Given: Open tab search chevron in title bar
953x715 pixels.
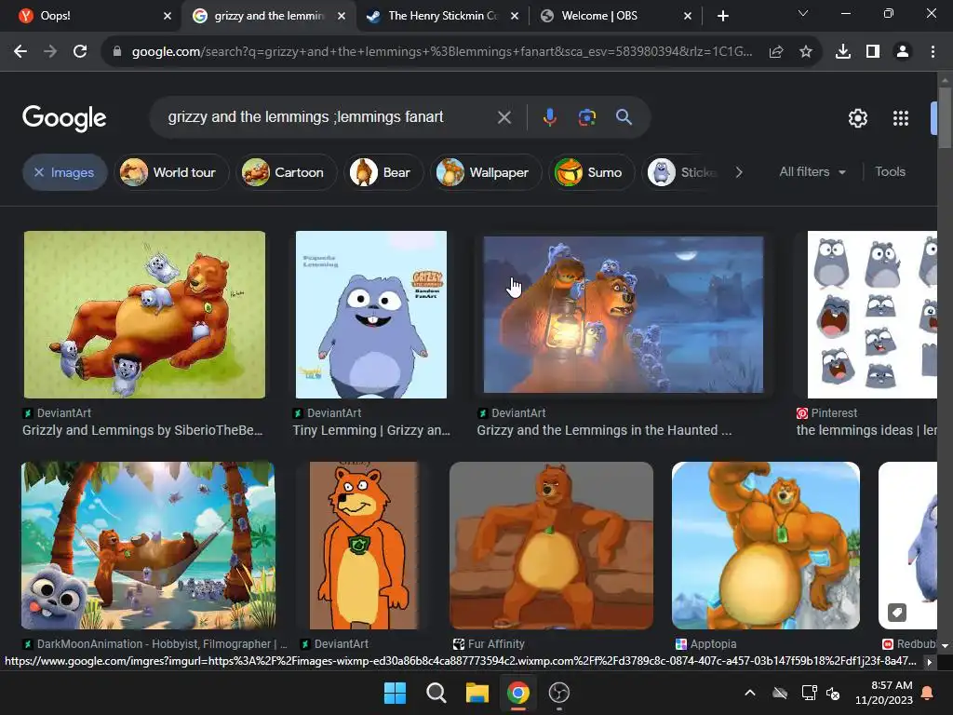Looking at the screenshot, I should pyautogui.click(x=803, y=13).
